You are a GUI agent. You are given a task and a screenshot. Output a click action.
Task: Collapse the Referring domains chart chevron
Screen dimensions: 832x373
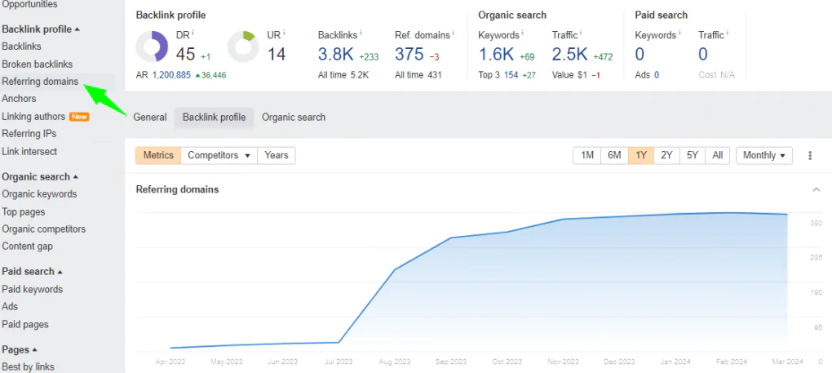click(817, 189)
